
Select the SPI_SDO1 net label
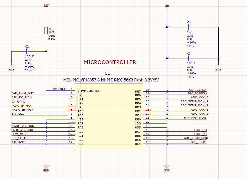pyautogui.click(x=198, y=142)
